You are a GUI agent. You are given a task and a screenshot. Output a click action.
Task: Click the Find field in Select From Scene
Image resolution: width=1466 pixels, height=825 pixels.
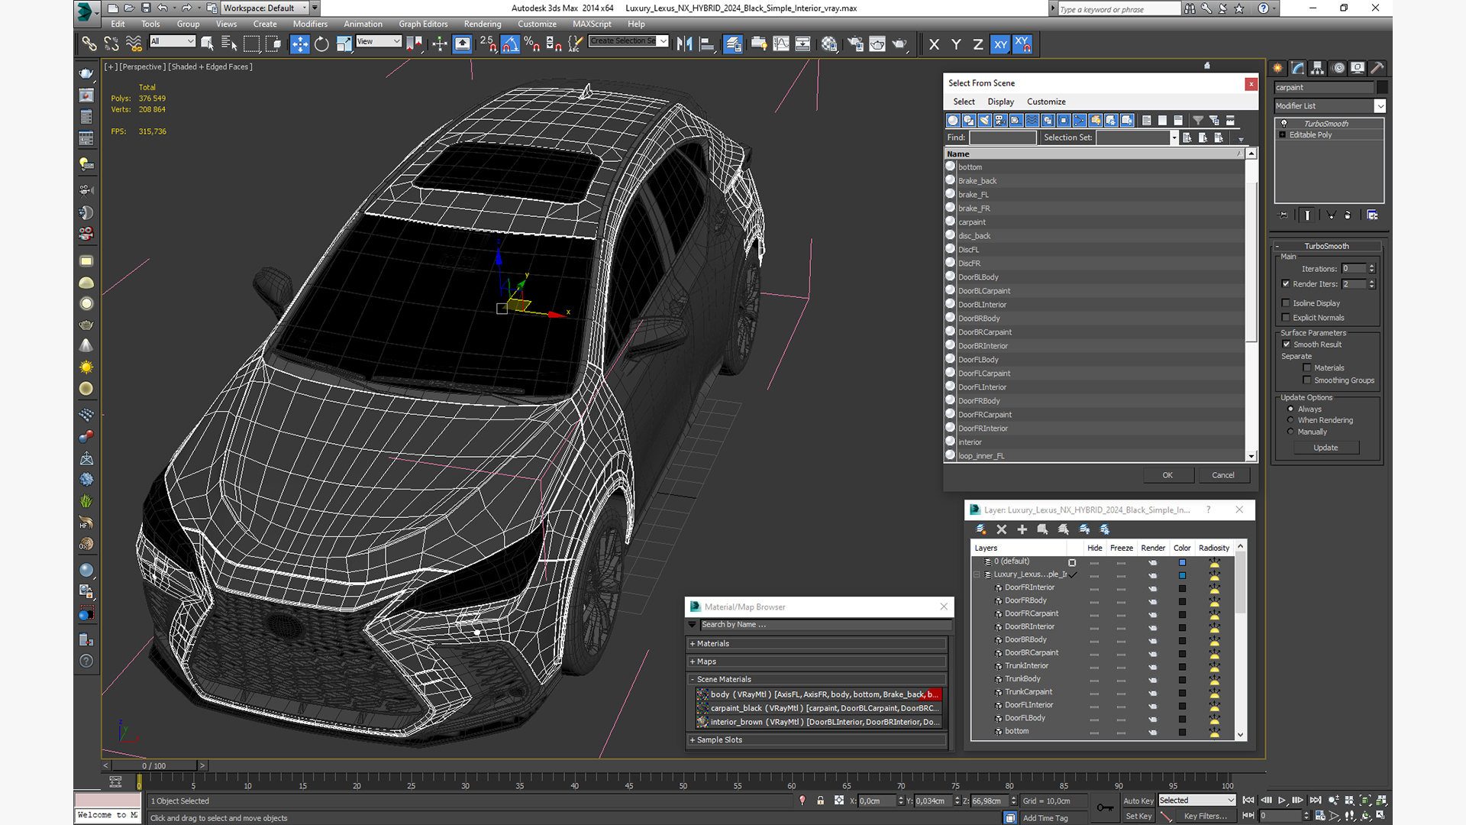[1003, 138]
